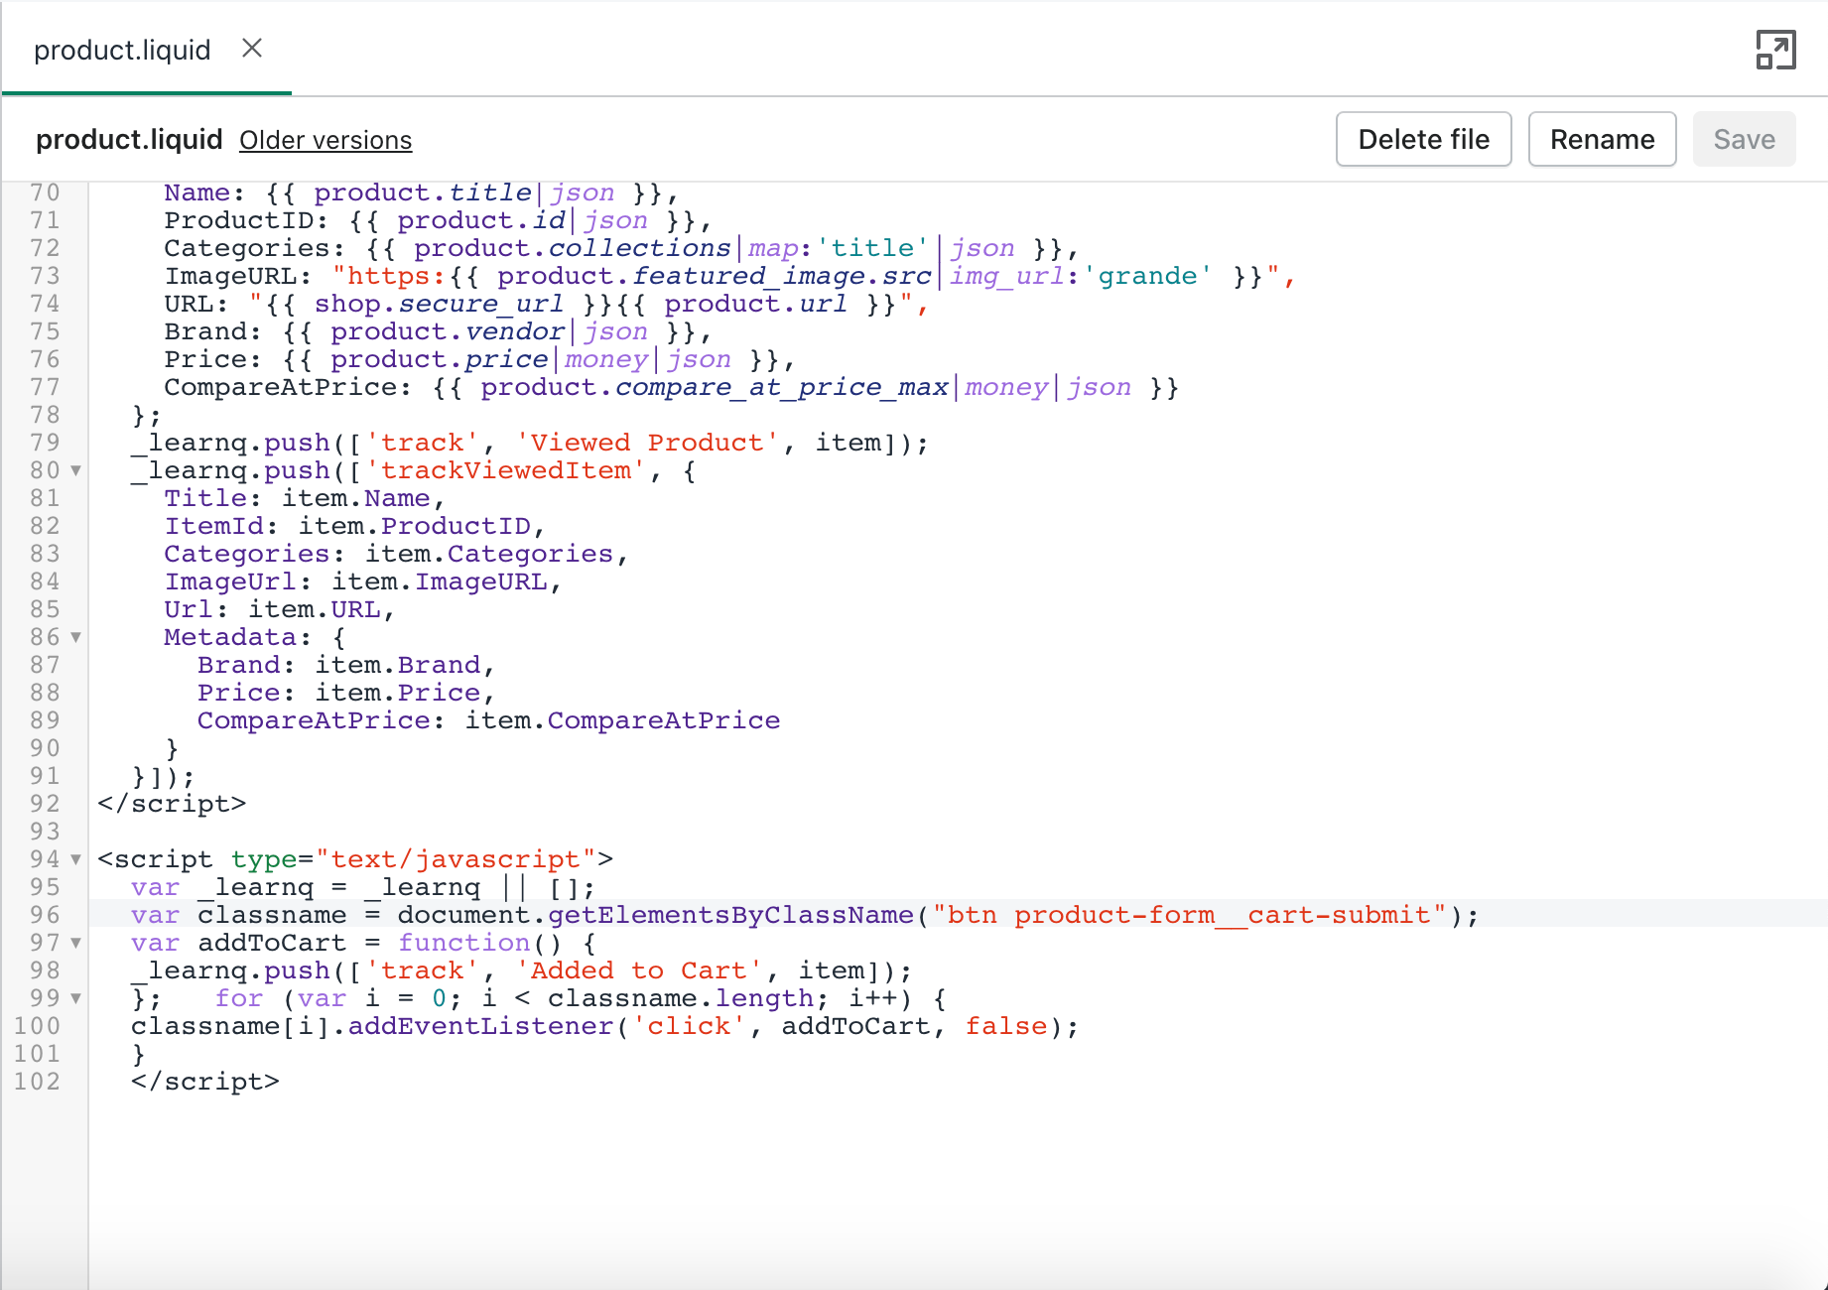Screen dimensions: 1828x1290
Task: Click the closing </script> tag on line 92
Action: tap(172, 804)
